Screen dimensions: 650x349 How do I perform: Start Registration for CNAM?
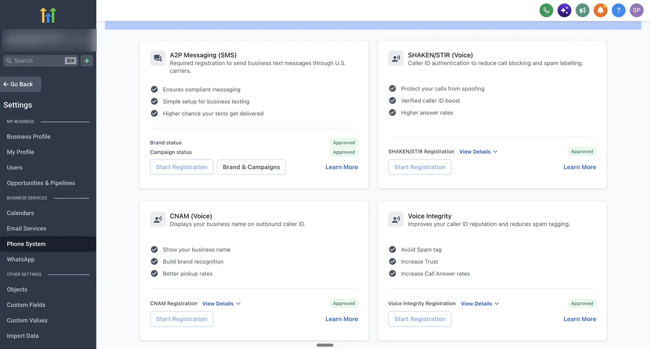(x=182, y=319)
